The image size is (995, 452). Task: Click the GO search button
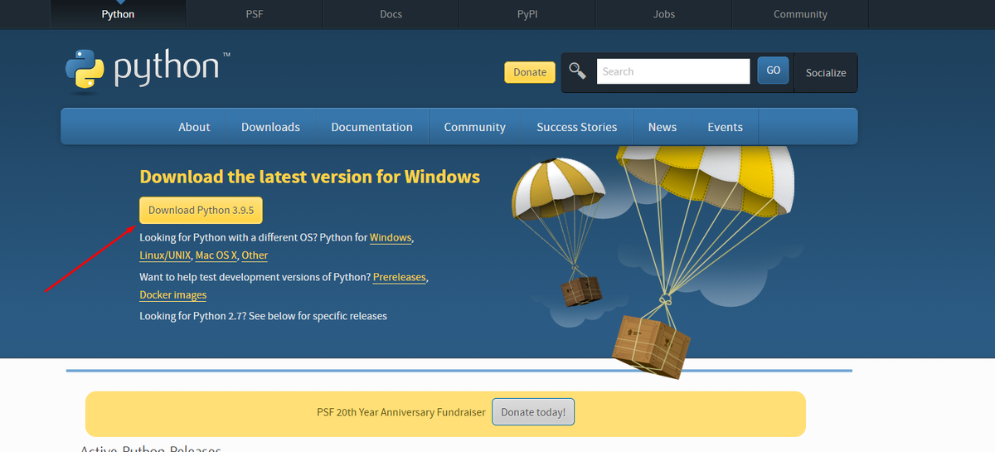pyautogui.click(x=773, y=70)
